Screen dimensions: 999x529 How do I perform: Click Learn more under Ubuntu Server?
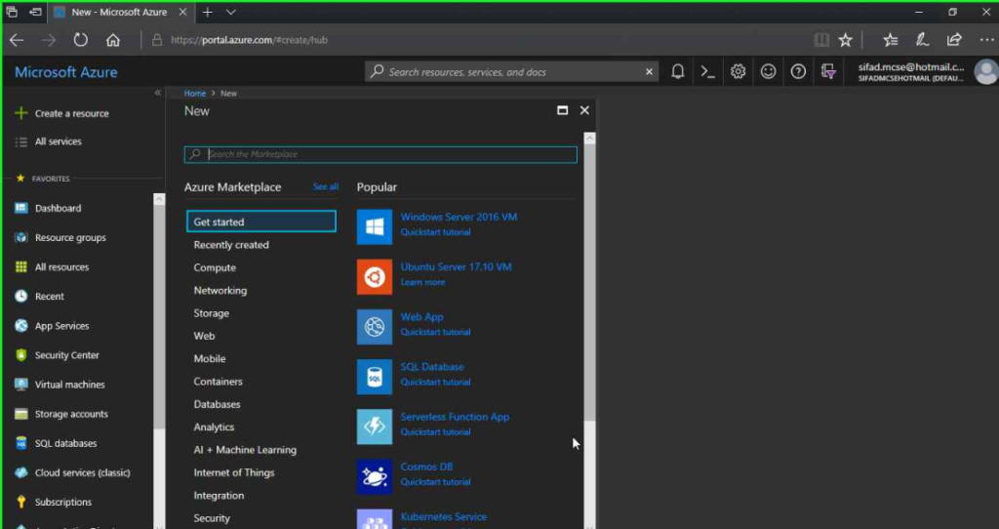[423, 282]
